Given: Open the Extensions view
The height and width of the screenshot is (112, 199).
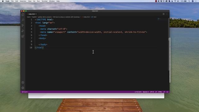Looking at the screenshot, I should pos(23,36).
